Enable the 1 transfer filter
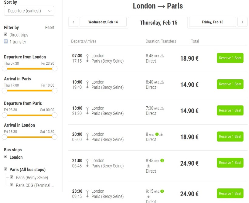 click(x=6, y=42)
